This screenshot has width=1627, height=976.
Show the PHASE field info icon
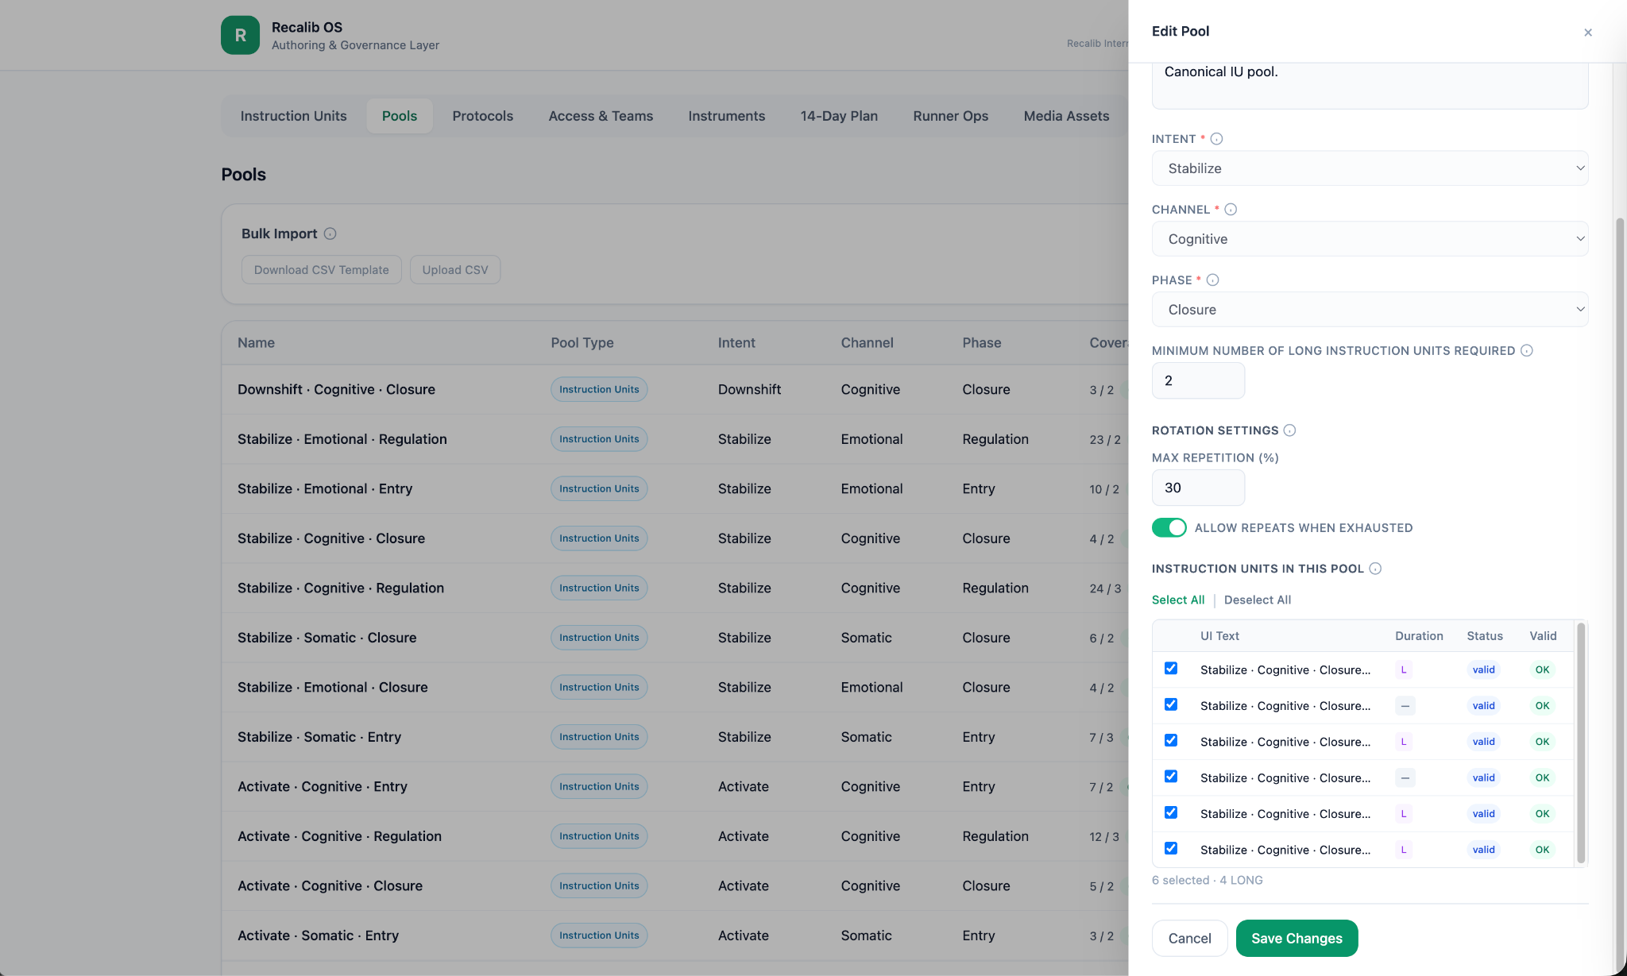(1212, 280)
